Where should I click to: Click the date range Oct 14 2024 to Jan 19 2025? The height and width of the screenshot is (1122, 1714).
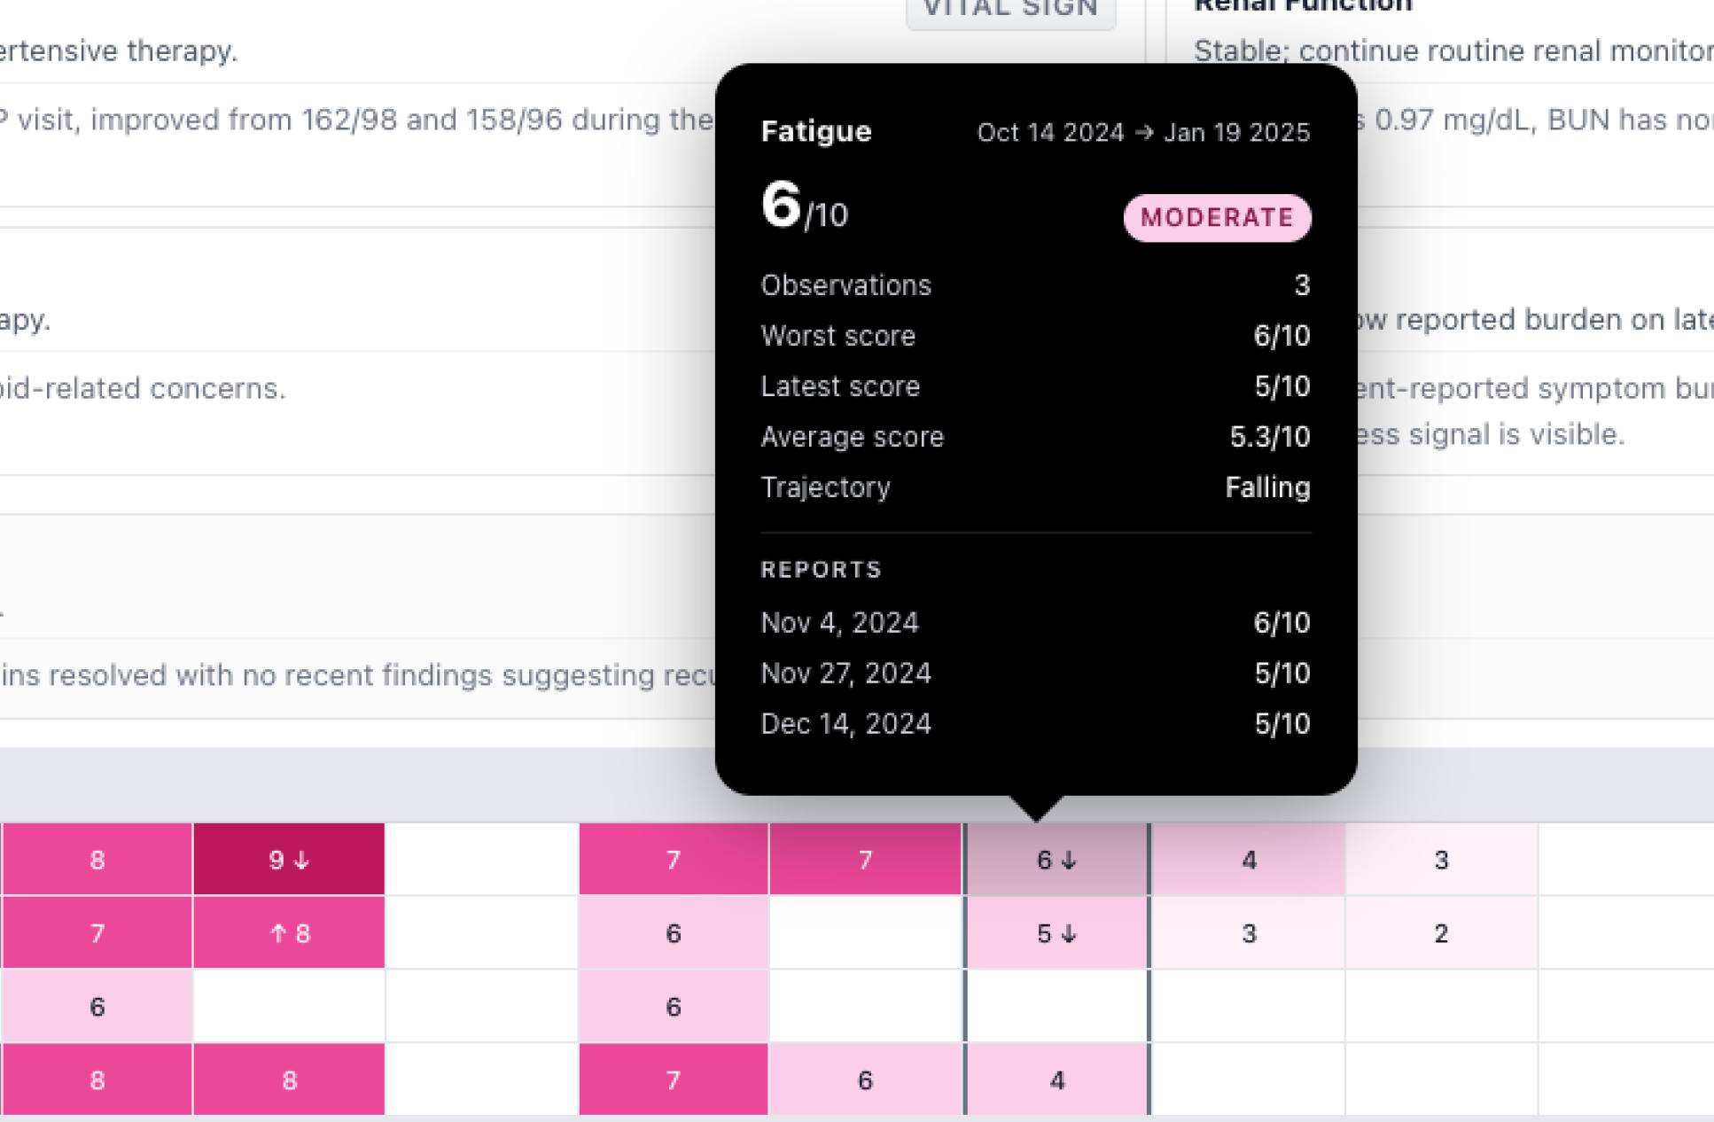tap(1143, 133)
